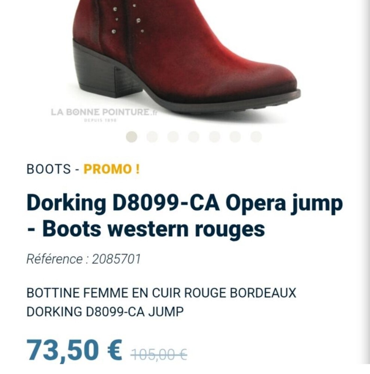The height and width of the screenshot is (374, 370).
Task: Select the fifth image carousel dot
Action: [214, 137]
